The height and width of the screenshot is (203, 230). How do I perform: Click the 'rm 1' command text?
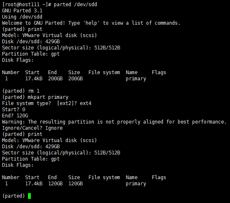tap(34, 91)
